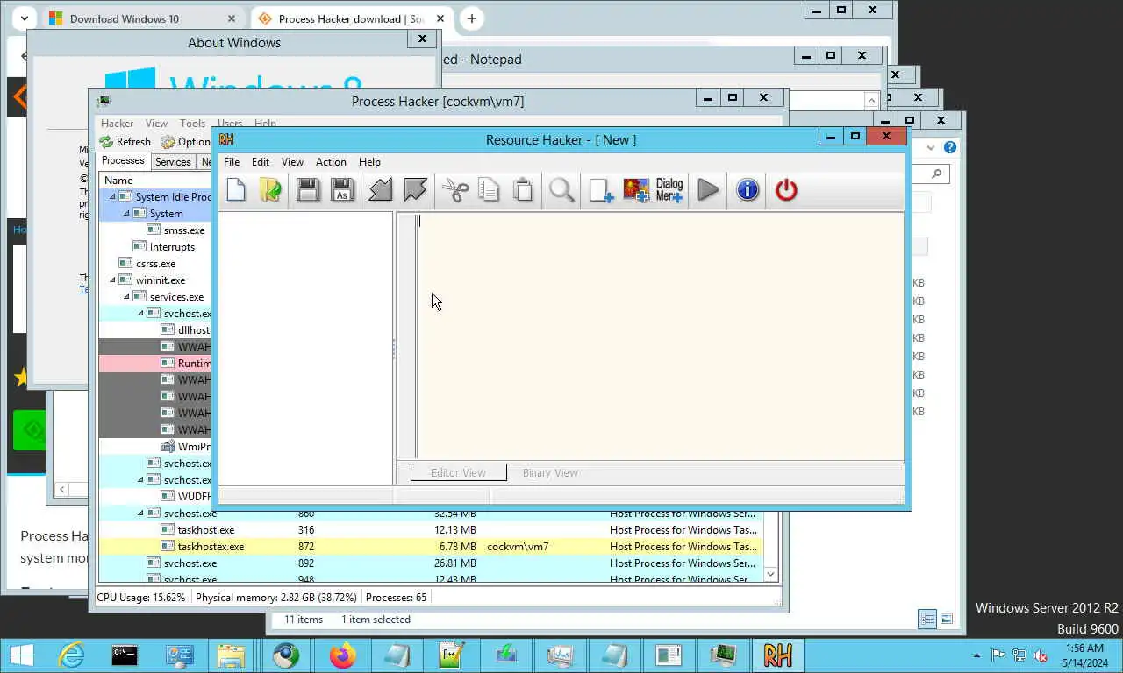
Task: Open File Explorer from the taskbar
Action: click(x=232, y=655)
